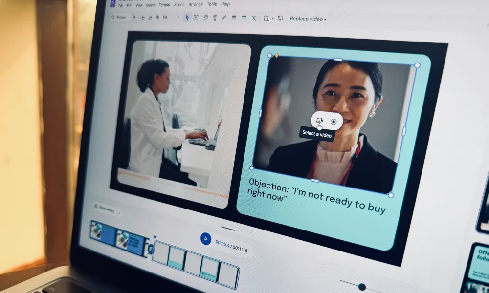Click the paint format roller icon
This screenshot has height=293, width=489.
click(215, 18)
